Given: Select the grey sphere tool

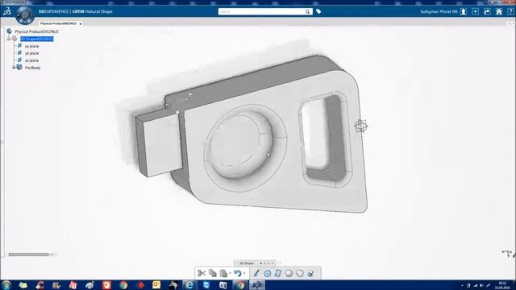Looking at the screenshot, I should point(289,273).
